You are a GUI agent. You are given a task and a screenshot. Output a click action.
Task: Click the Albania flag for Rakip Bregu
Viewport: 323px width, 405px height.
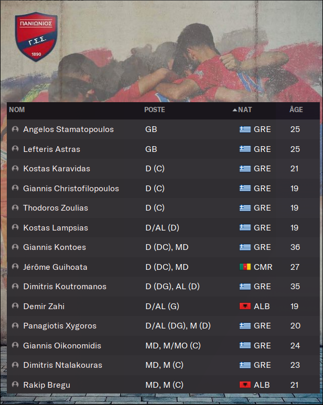245,385
